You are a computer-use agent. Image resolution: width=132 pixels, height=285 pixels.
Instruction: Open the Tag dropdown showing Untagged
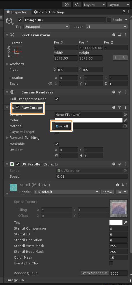47,27
